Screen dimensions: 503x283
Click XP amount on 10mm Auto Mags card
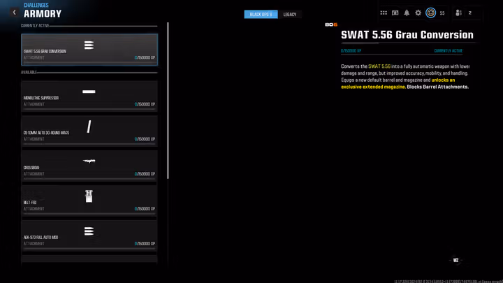(145, 139)
